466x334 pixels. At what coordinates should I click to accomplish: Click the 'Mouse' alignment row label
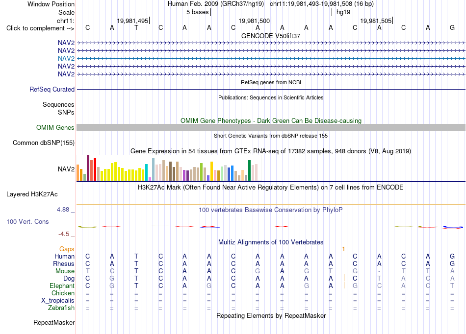[x=65, y=271]
